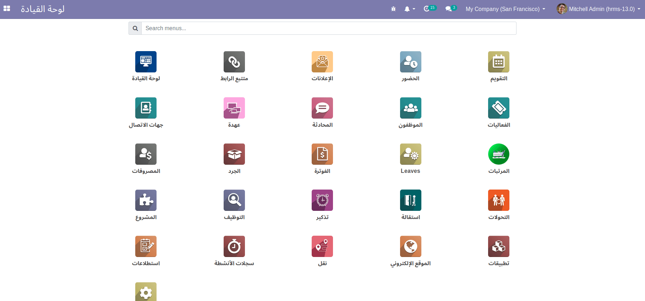Open the لوحة القيادة dashboard app icon
Screen dimensions: 645x301
pyautogui.click(x=146, y=62)
